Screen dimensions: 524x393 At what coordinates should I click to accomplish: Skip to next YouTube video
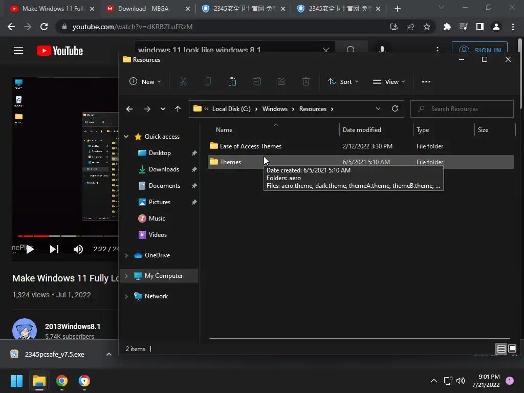(54, 249)
